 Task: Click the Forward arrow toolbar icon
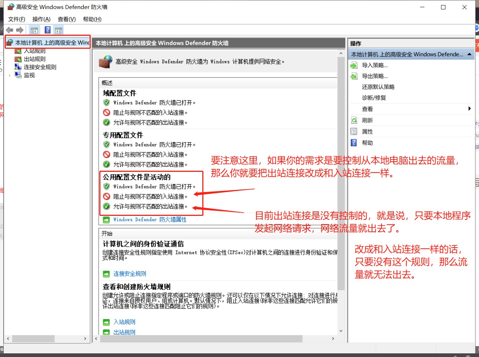[20, 30]
